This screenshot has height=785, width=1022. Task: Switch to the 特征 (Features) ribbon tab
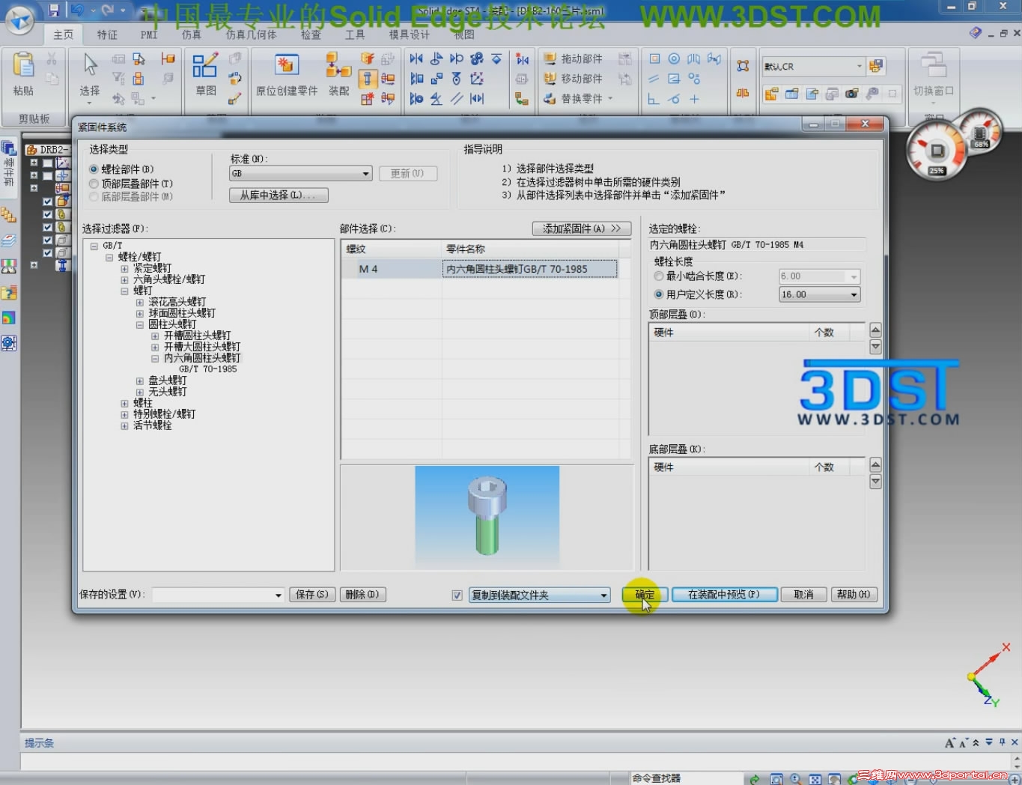[x=107, y=34]
